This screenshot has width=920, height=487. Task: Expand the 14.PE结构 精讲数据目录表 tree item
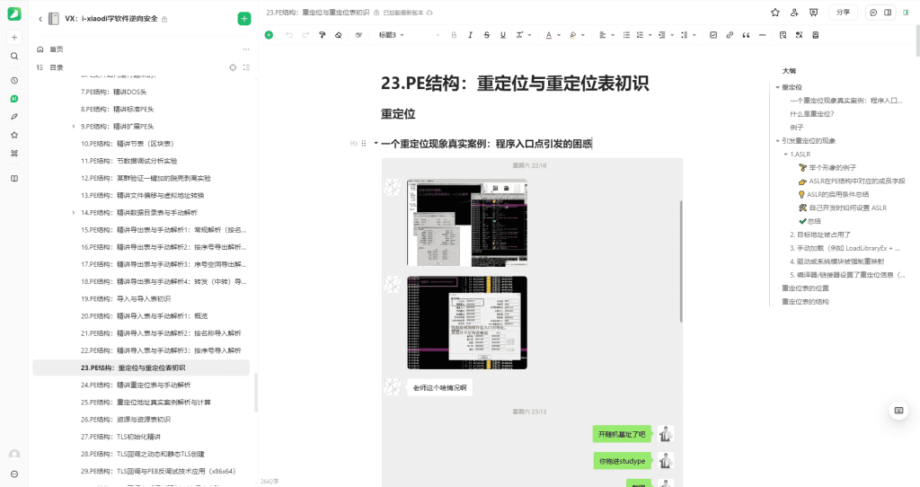(74, 212)
